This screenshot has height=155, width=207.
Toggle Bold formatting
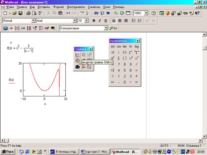pyautogui.click(x=94, y=21)
